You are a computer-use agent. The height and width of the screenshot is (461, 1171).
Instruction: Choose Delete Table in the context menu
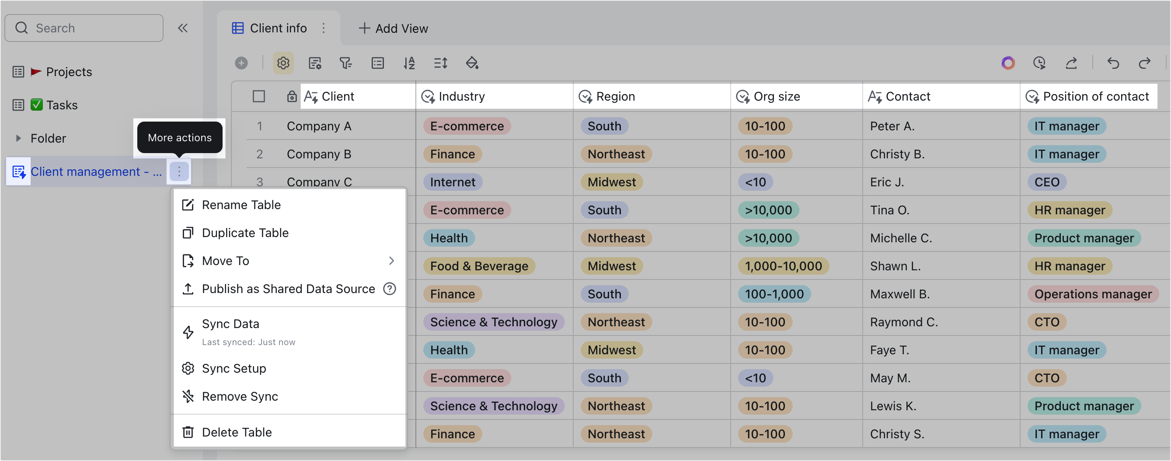[x=237, y=432]
